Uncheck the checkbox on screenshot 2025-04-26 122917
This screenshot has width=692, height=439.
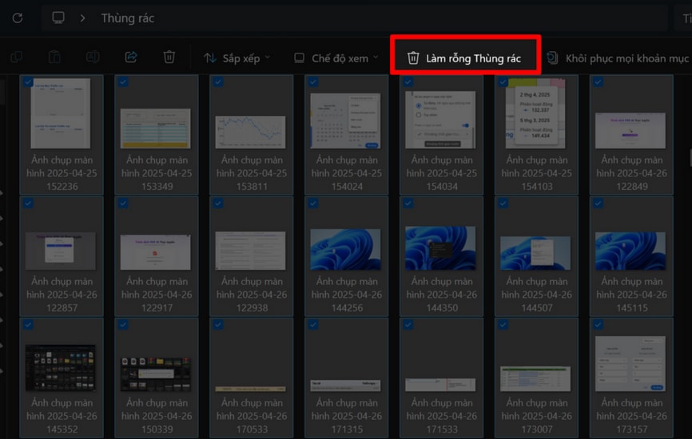tap(123, 204)
